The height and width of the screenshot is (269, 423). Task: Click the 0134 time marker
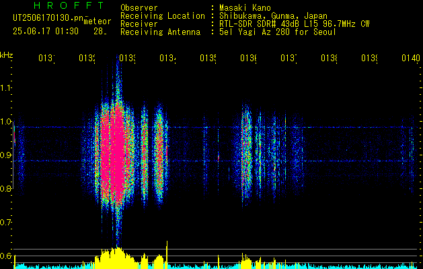167,58
